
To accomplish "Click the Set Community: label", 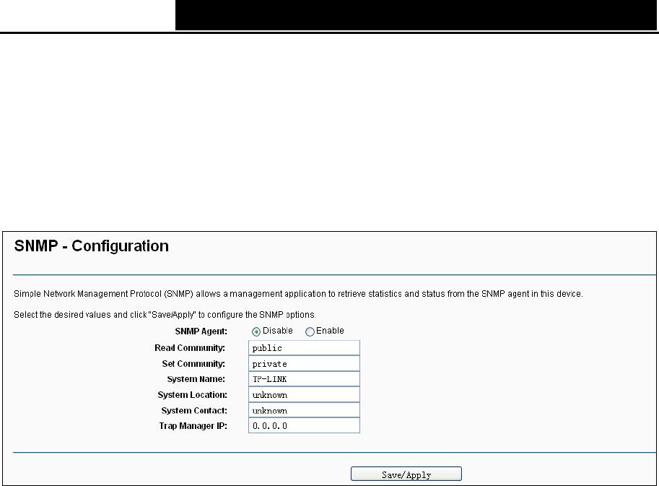I will 193,364.
